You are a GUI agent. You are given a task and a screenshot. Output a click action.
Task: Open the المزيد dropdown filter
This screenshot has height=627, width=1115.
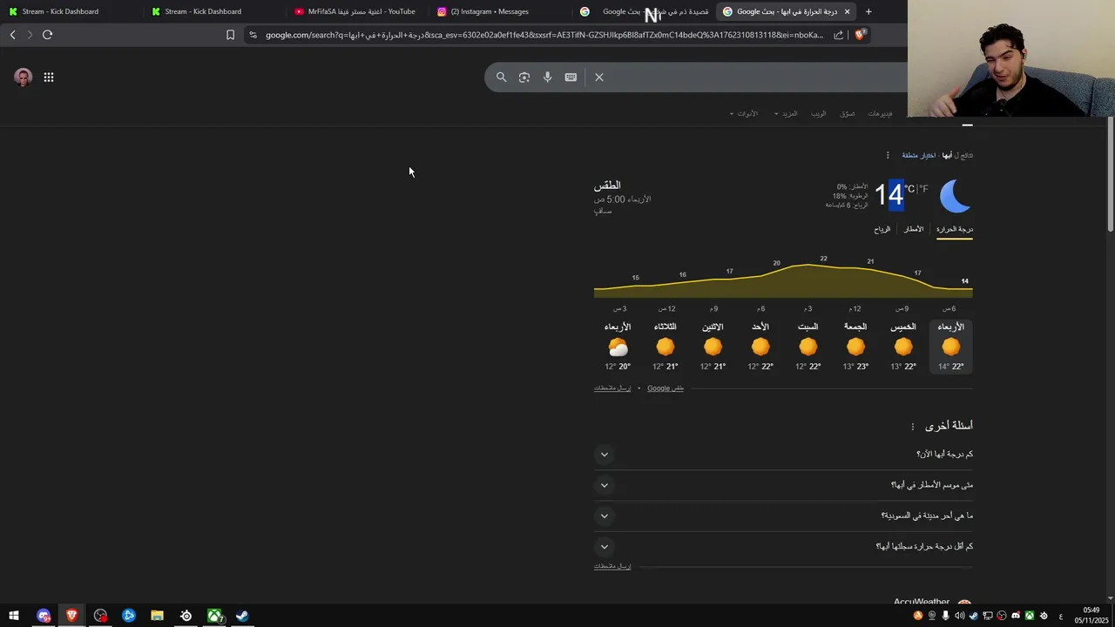(x=786, y=114)
